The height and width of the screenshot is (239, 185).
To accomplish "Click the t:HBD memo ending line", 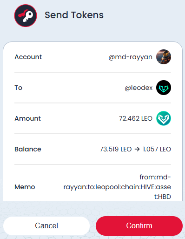I will tap(163, 197).
